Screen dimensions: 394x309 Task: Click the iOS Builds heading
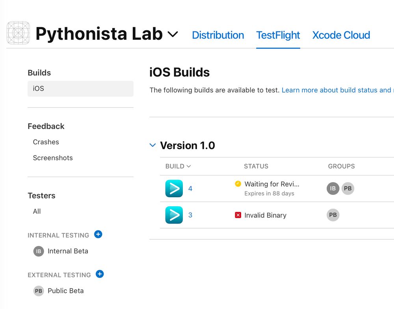[x=179, y=72]
